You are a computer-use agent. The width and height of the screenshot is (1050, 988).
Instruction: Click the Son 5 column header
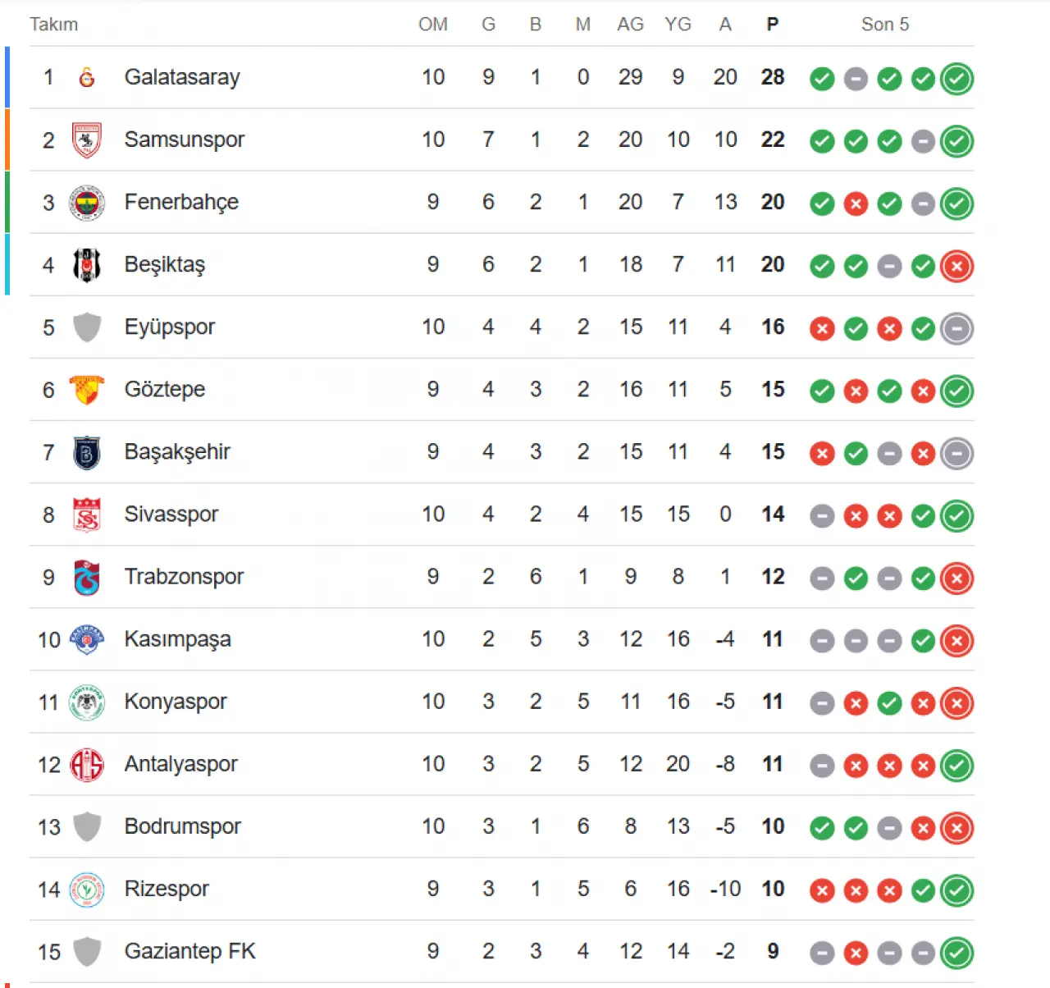pos(884,25)
